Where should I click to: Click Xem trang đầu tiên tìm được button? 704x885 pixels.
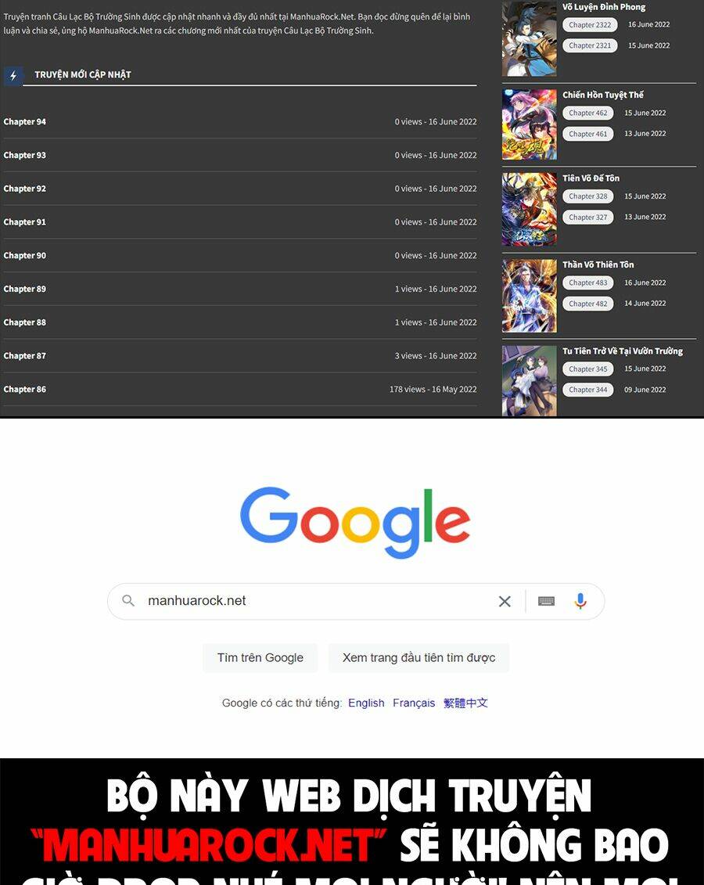[x=418, y=657]
